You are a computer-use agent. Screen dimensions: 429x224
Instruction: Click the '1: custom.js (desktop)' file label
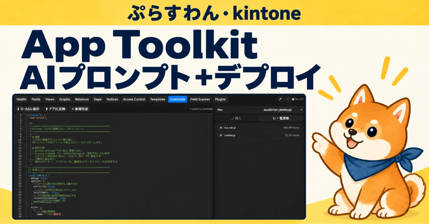tap(201, 109)
